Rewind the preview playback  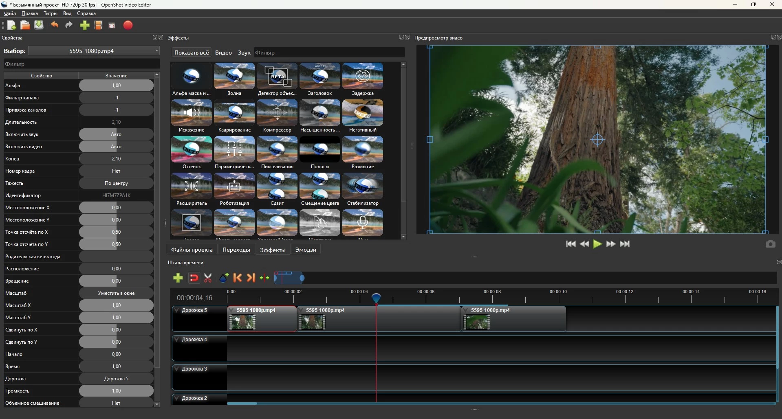click(584, 244)
